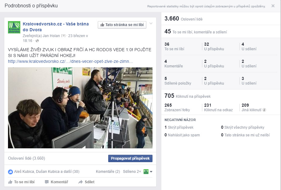Click the globe privacy icon under post date
The height and width of the screenshot is (190, 281).
(x=37, y=41)
